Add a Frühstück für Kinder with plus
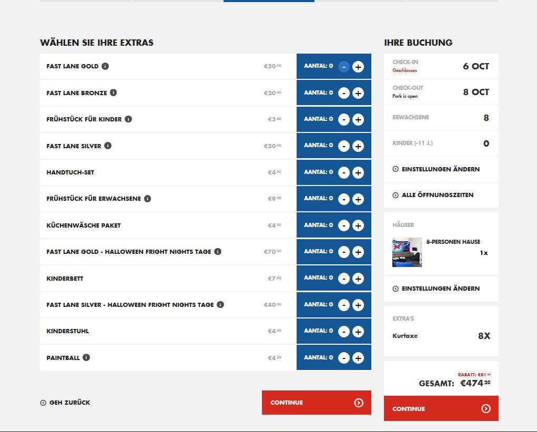This screenshot has height=432, width=537. (x=358, y=119)
